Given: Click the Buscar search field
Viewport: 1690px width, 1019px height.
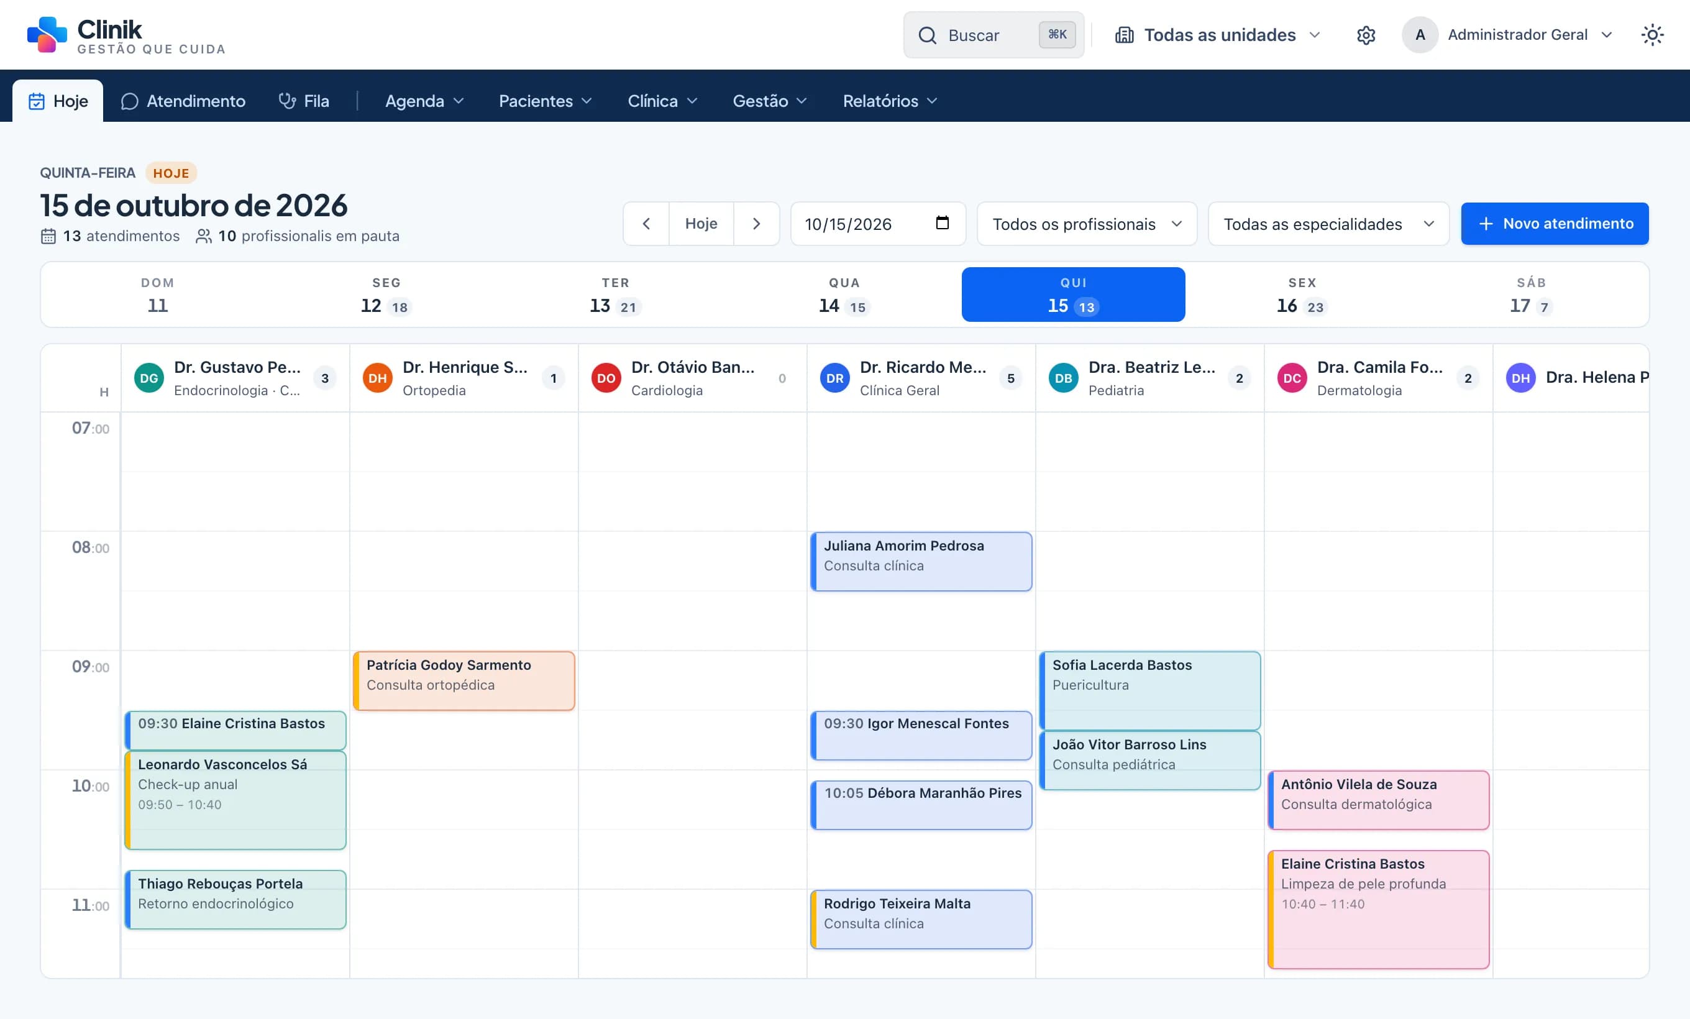Looking at the screenshot, I should click(993, 35).
